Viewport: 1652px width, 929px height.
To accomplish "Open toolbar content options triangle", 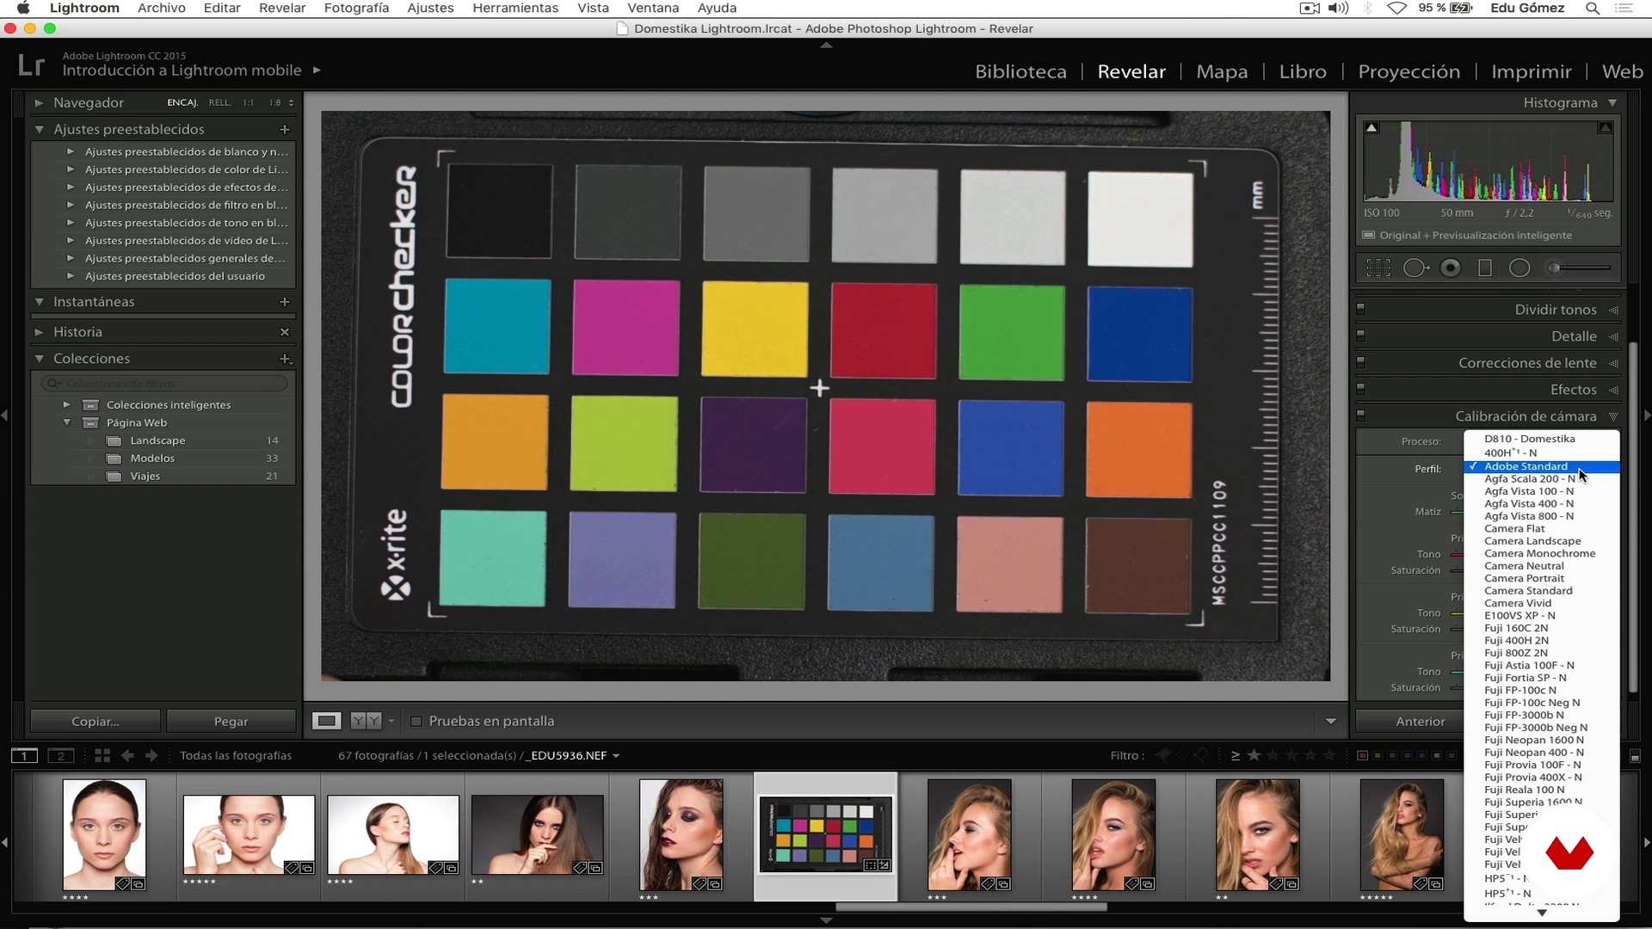I will point(1330,721).
